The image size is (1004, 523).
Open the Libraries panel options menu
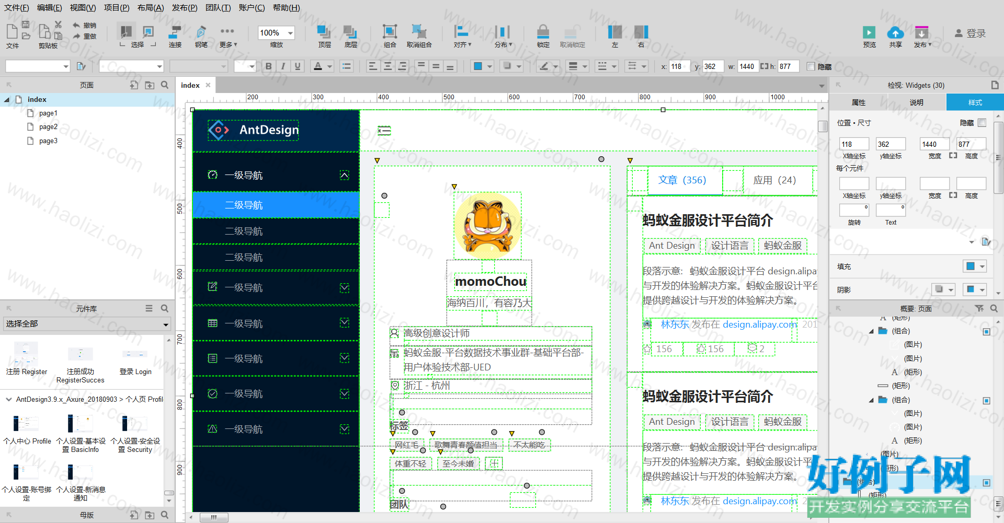pyautogui.click(x=149, y=308)
